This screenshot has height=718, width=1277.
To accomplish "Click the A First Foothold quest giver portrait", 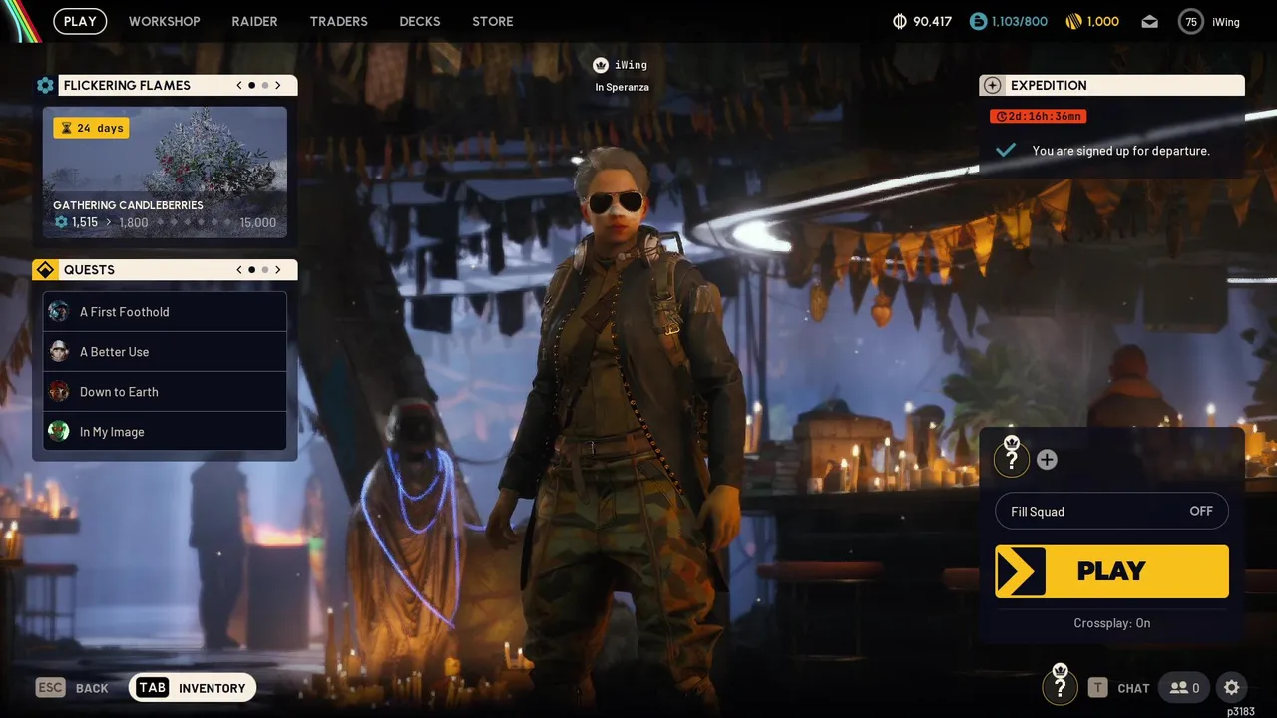I will click(59, 311).
